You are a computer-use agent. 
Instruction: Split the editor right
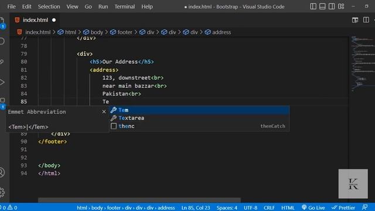click(x=366, y=20)
